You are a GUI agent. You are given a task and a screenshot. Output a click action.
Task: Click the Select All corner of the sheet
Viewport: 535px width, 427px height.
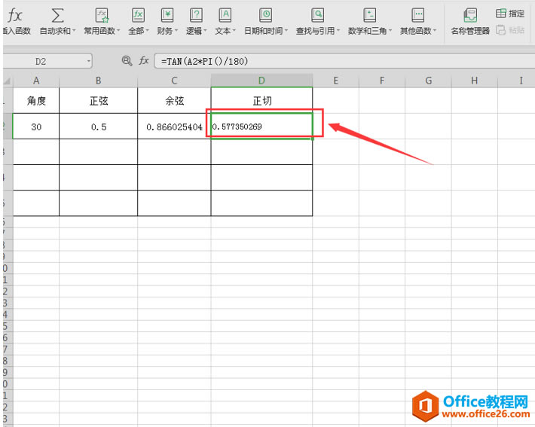8,81
